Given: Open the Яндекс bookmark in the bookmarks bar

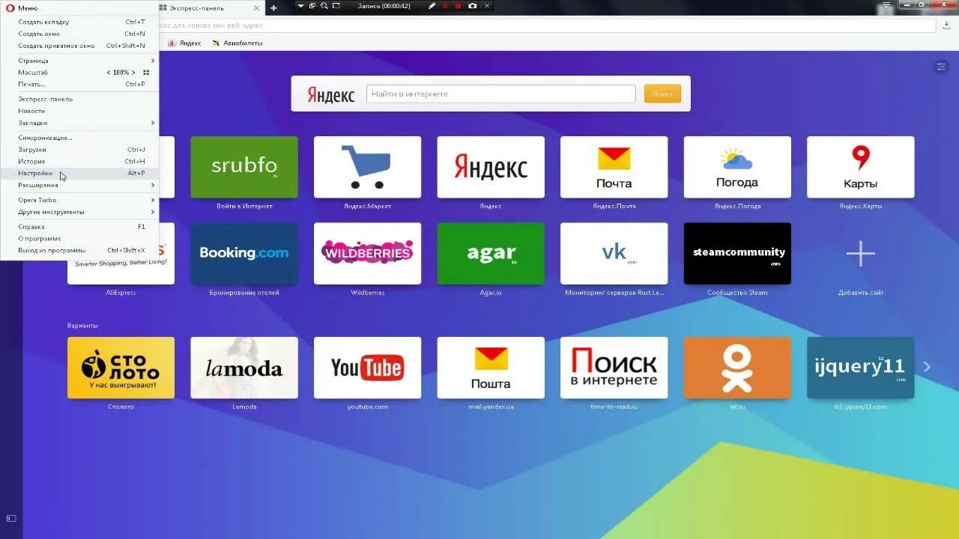Looking at the screenshot, I should point(185,43).
